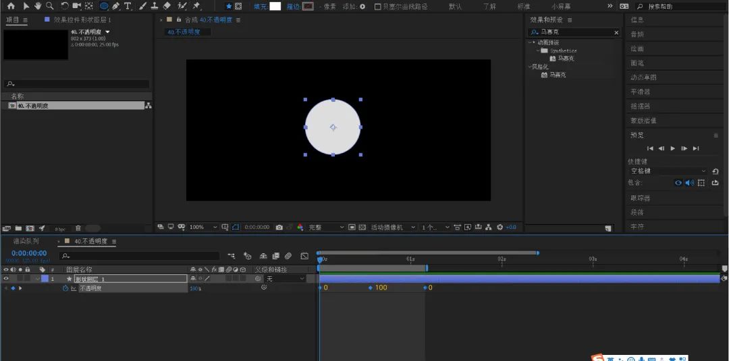Collapse the 风格化 effects category
The width and height of the screenshot is (729, 361).
530,67
